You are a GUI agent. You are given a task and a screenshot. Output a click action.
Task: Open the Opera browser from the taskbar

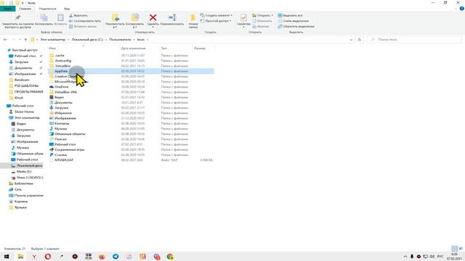[x=48, y=257]
